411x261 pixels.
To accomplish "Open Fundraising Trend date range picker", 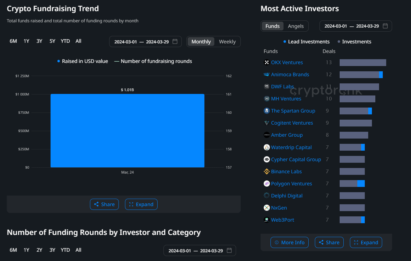I will [141, 42].
